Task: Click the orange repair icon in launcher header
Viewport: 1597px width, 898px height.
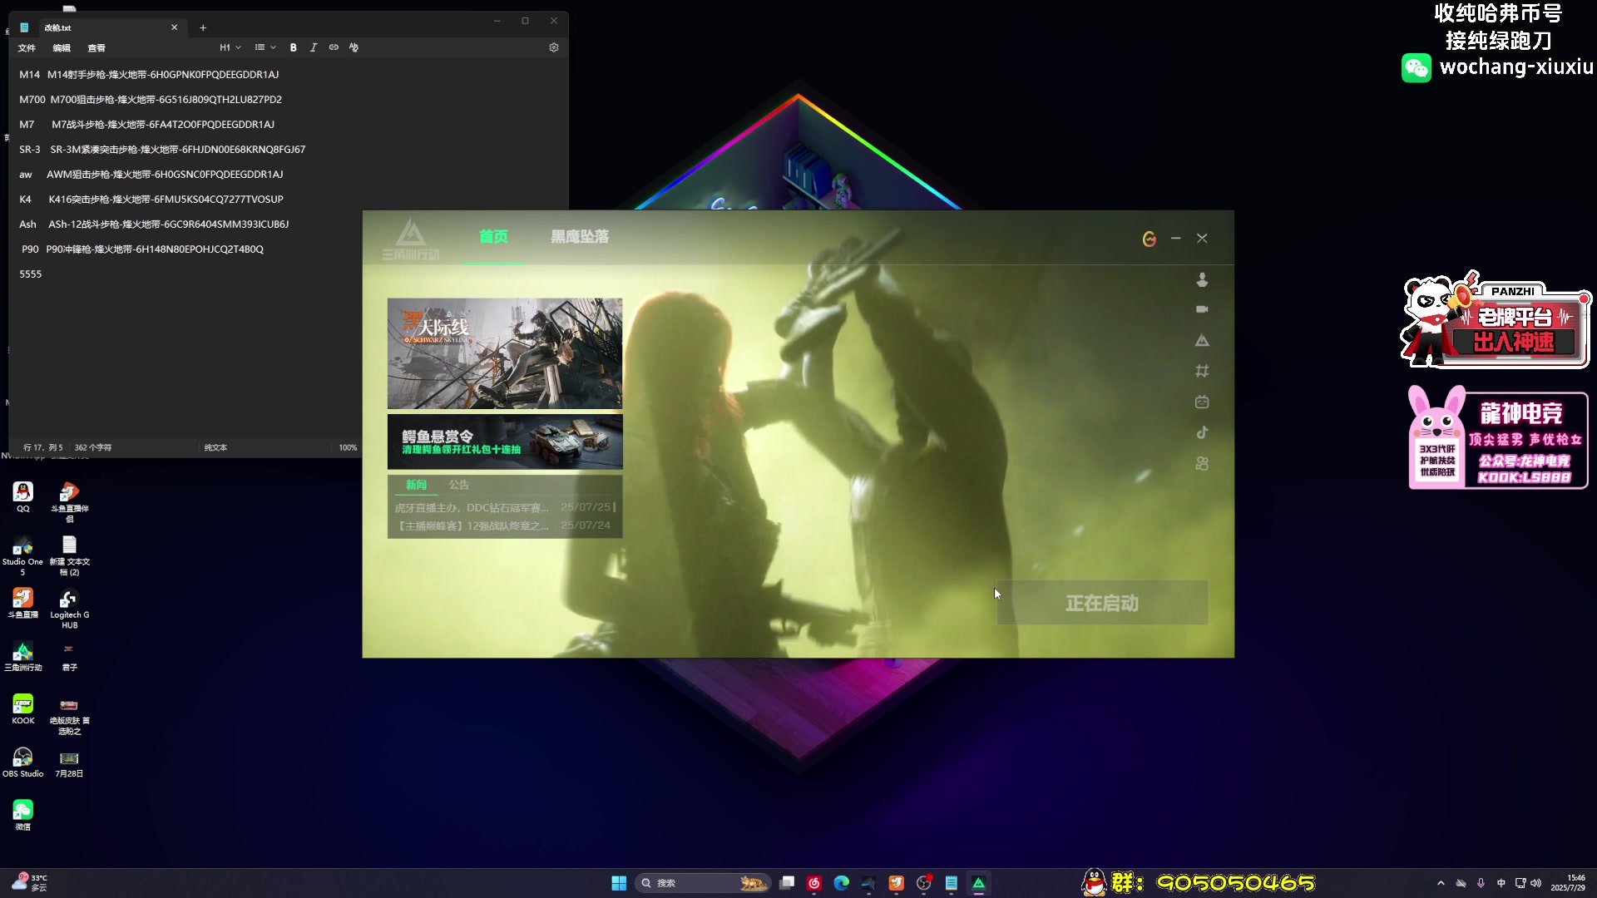Action: 1150,239
